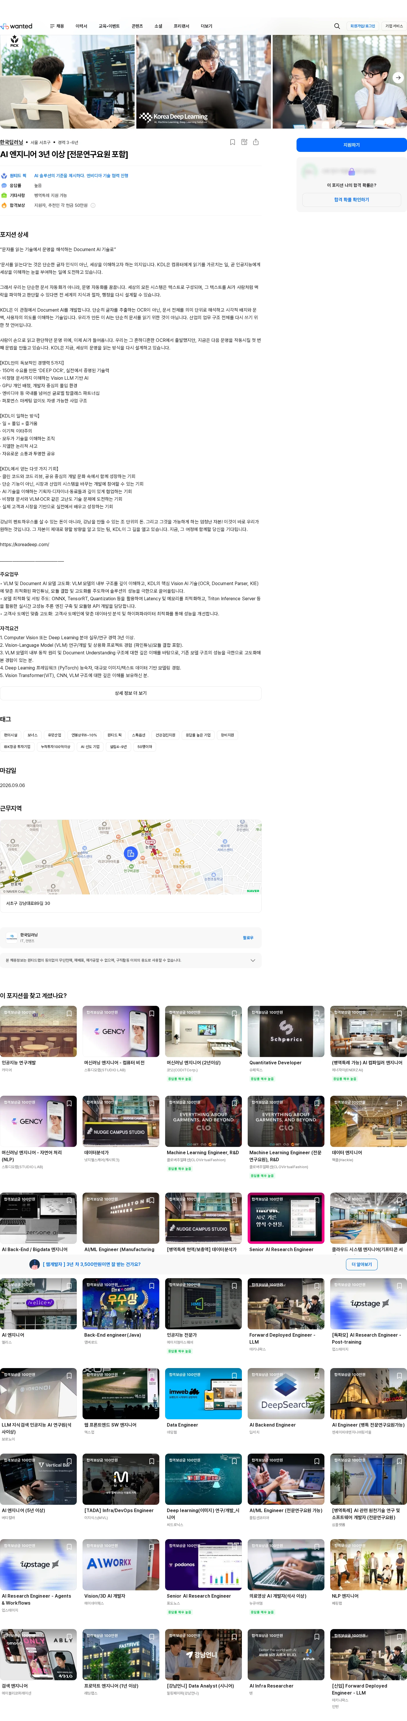Bookmark Senior AI Research Engineer card
The height and width of the screenshot is (1721, 407).
(x=317, y=1200)
